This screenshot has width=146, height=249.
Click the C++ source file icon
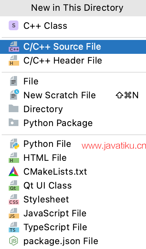coord(14,47)
